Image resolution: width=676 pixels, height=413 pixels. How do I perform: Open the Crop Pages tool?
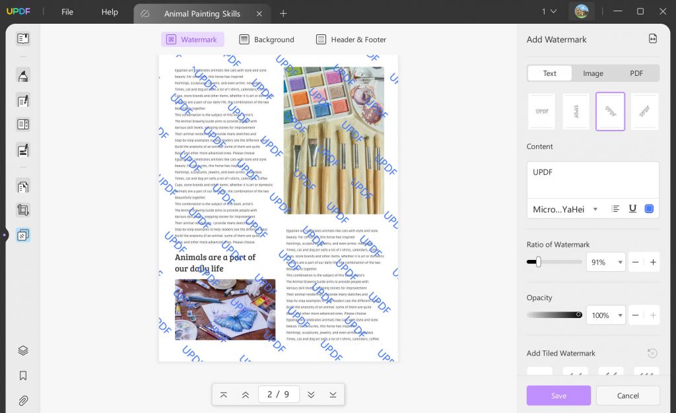(23, 210)
